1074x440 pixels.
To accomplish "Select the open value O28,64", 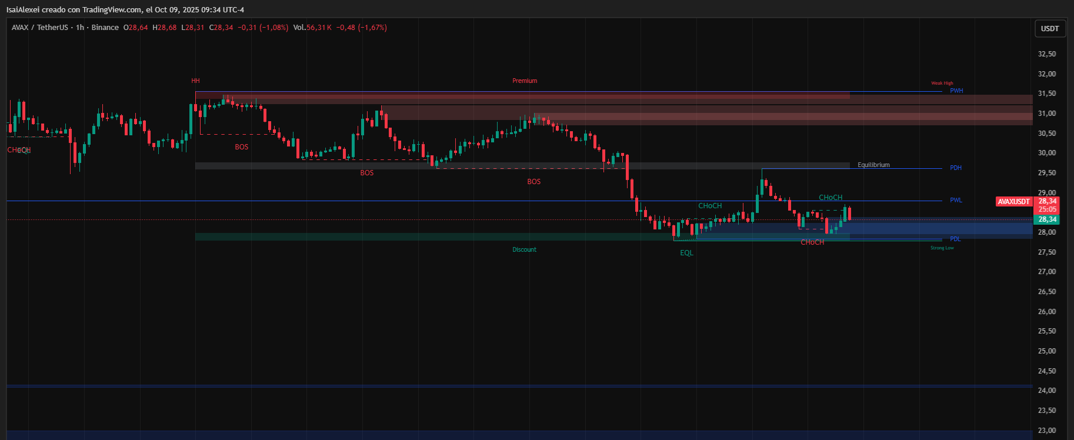I will pyautogui.click(x=136, y=28).
